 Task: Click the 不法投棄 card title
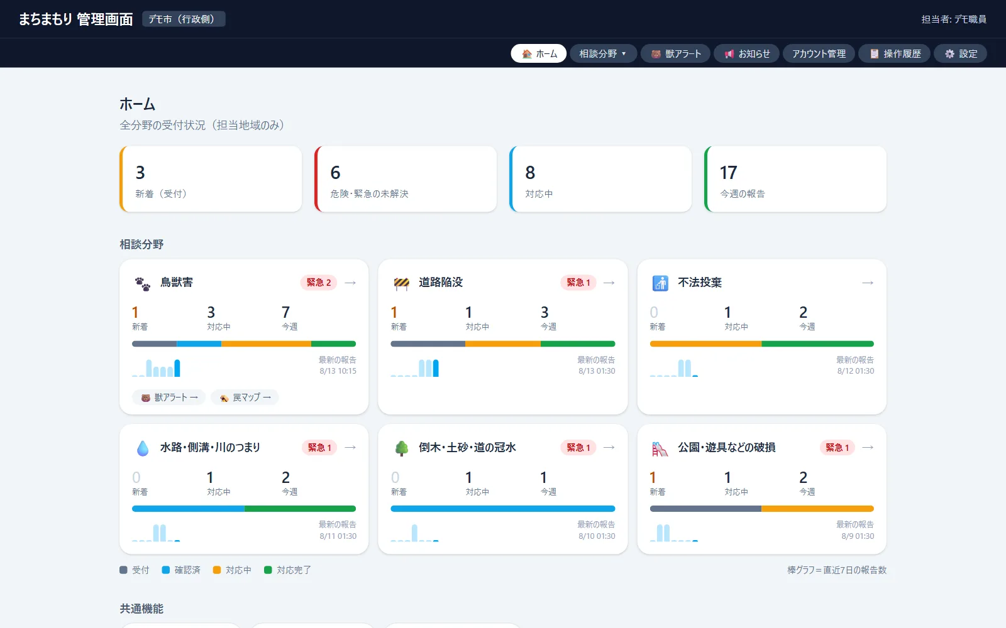coord(700,283)
